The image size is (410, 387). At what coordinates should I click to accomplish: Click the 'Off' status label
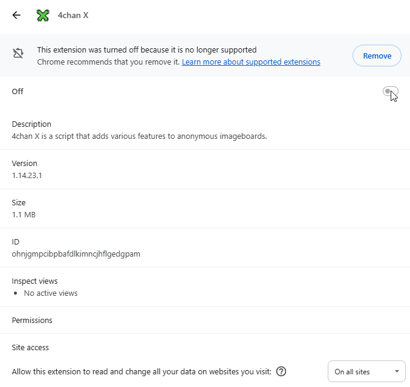(18, 91)
